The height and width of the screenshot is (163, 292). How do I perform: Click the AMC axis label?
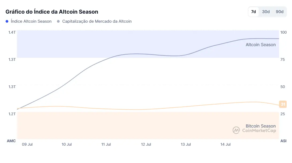11,141
